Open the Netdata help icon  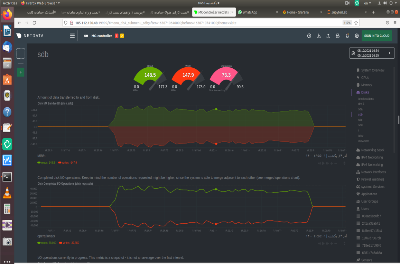(309, 36)
